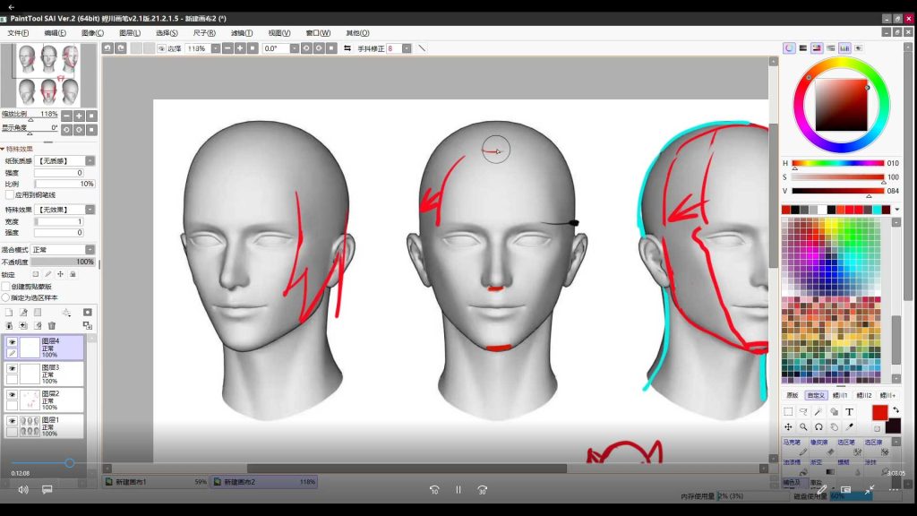Select the magic wand tool

pyautogui.click(x=818, y=412)
